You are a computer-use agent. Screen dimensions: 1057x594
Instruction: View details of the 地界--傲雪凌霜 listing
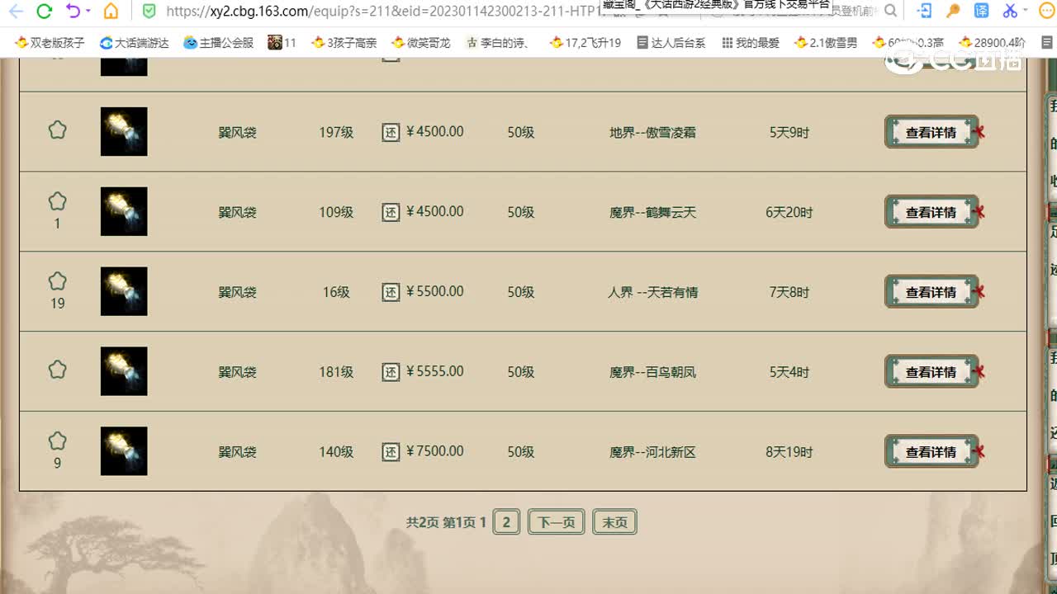[x=931, y=132]
